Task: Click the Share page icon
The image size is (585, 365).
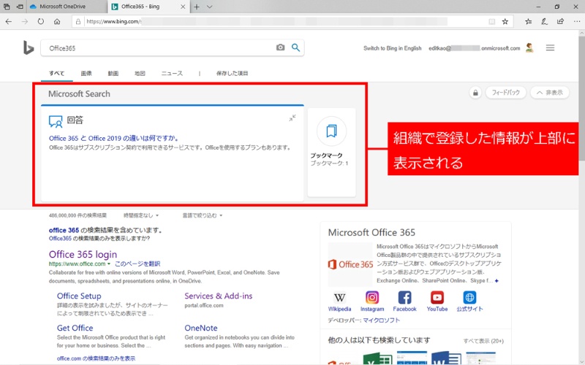Action: pyautogui.click(x=560, y=22)
